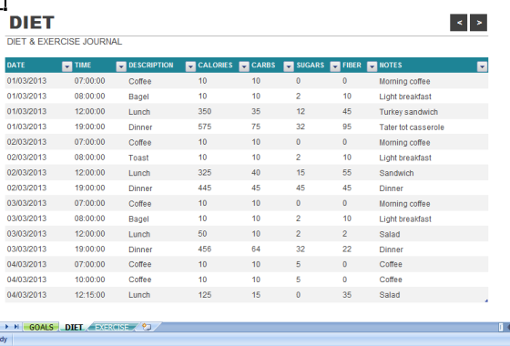
Task: Expand the SUGARS filter dropdown
Action: click(x=335, y=66)
